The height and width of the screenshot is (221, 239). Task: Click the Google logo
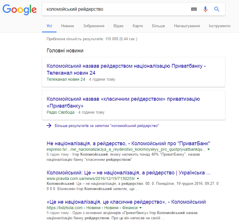[x=19, y=10]
